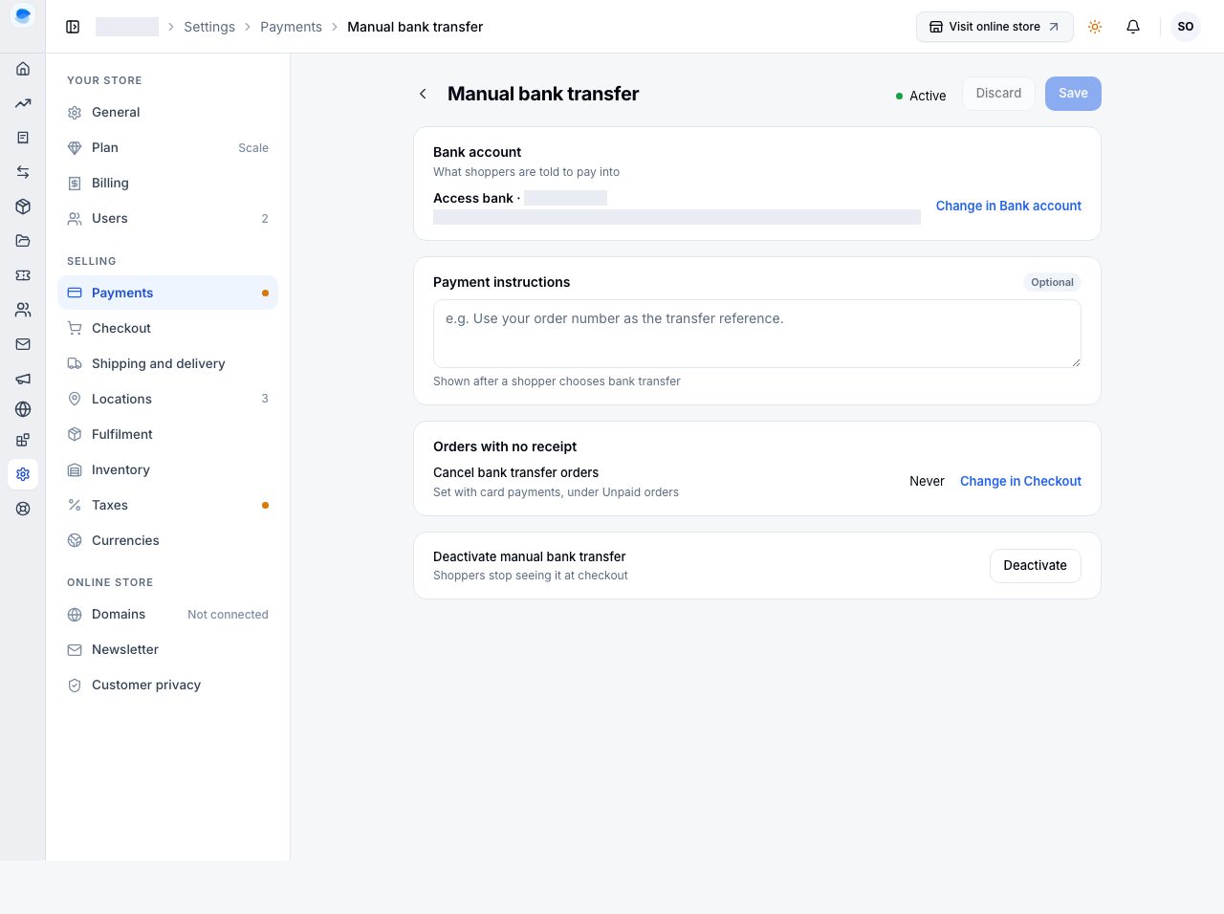Open Inventory settings
Image resolution: width=1224 pixels, height=914 pixels.
coord(167,469)
